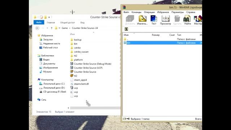
Task: Switch to the Вид ribbon tab
Action: (x=82, y=22)
